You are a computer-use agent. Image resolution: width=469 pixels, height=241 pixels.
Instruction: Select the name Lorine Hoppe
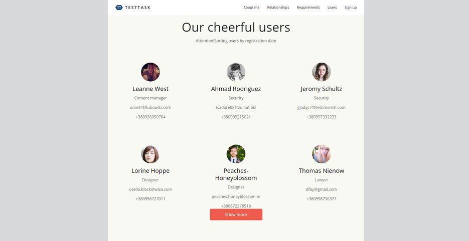pyautogui.click(x=150, y=171)
